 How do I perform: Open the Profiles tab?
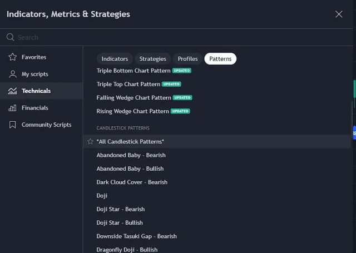[187, 59]
